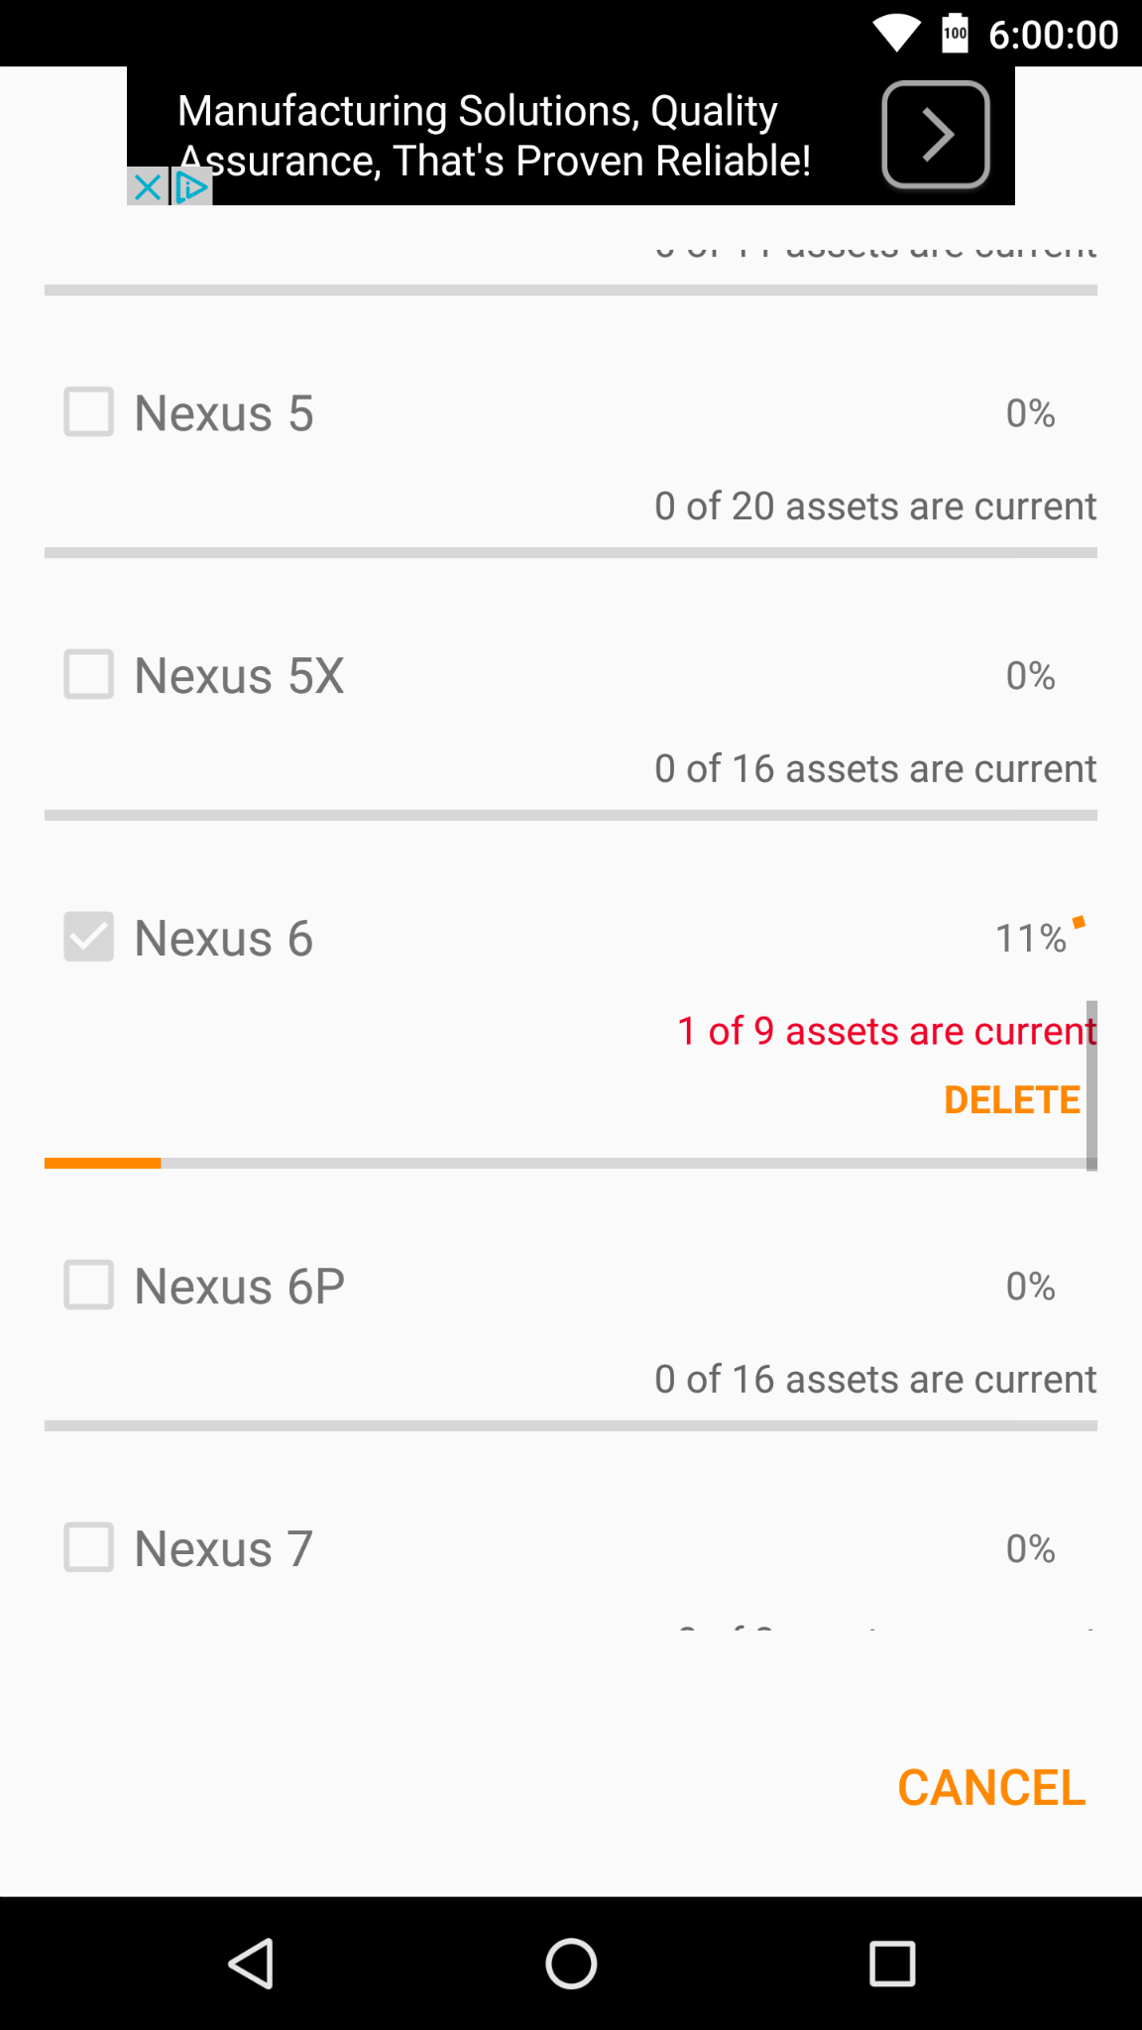Tap the 11% Nexus 6 percentage
The height and width of the screenshot is (2030, 1142).
click(1030, 938)
